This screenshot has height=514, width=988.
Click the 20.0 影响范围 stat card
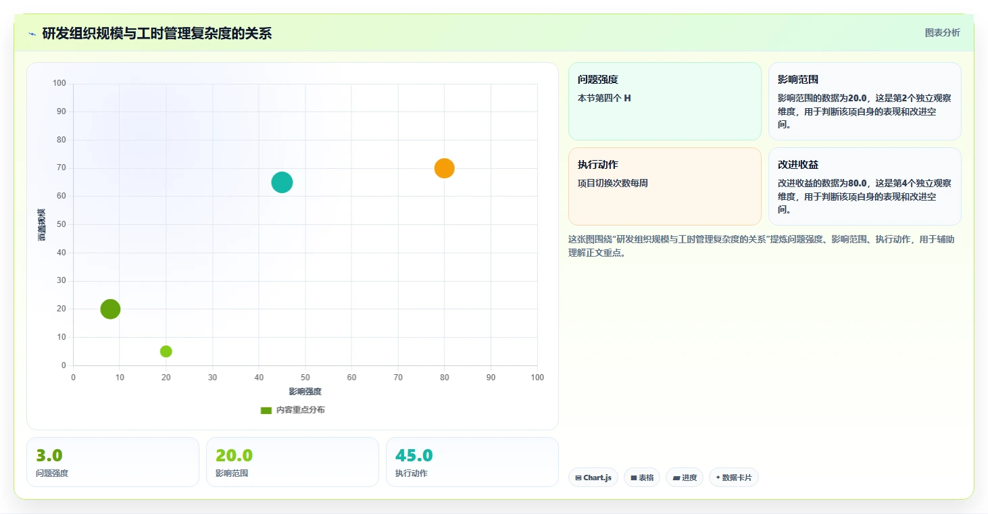293,462
